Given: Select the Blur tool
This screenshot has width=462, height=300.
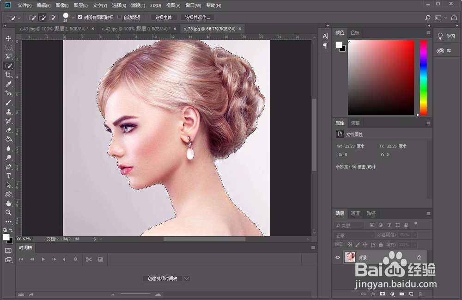Looking at the screenshot, I should click(x=8, y=148).
